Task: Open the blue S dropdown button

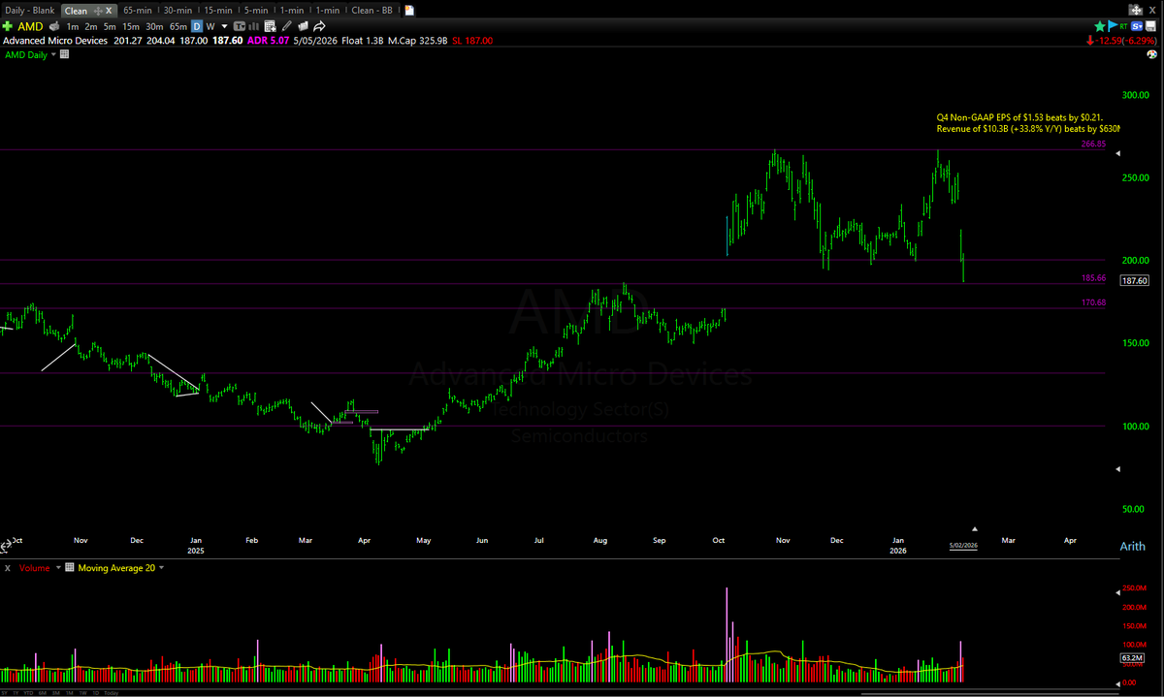Action: [x=1137, y=26]
